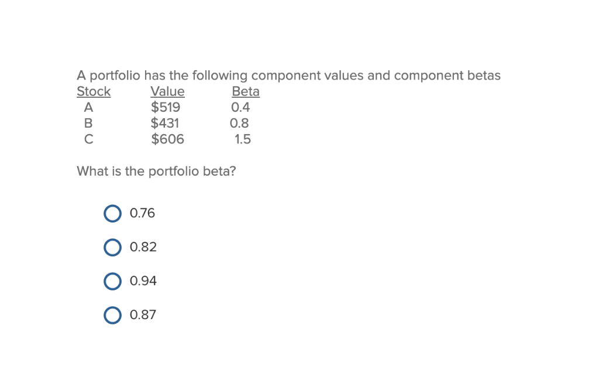Click the underlined Stock column header
This screenshot has height=377, width=599.
[x=94, y=92]
